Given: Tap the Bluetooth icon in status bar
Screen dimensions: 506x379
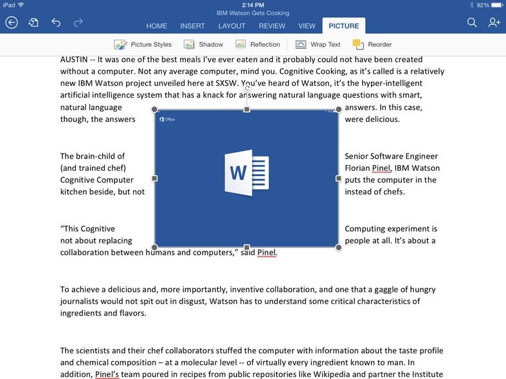Looking at the screenshot, I should point(471,5).
